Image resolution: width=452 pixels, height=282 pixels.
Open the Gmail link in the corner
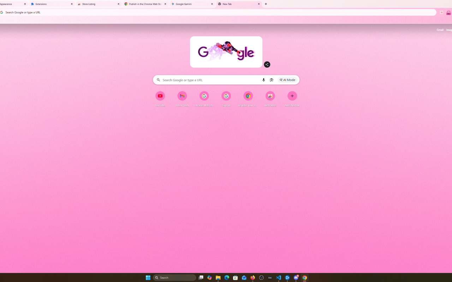(x=440, y=30)
